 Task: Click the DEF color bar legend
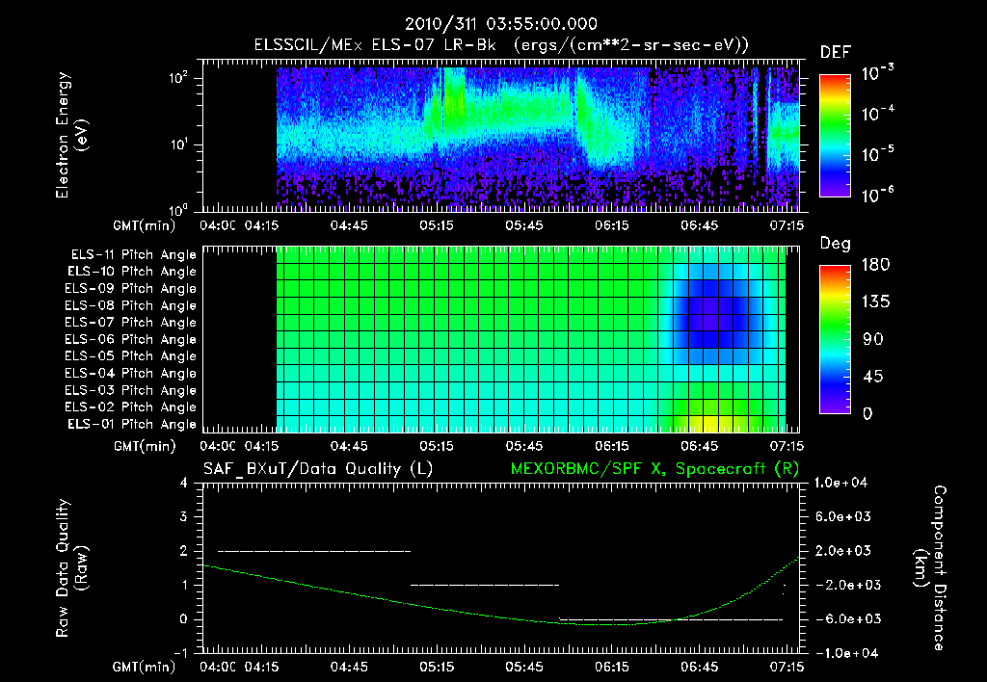click(x=835, y=135)
